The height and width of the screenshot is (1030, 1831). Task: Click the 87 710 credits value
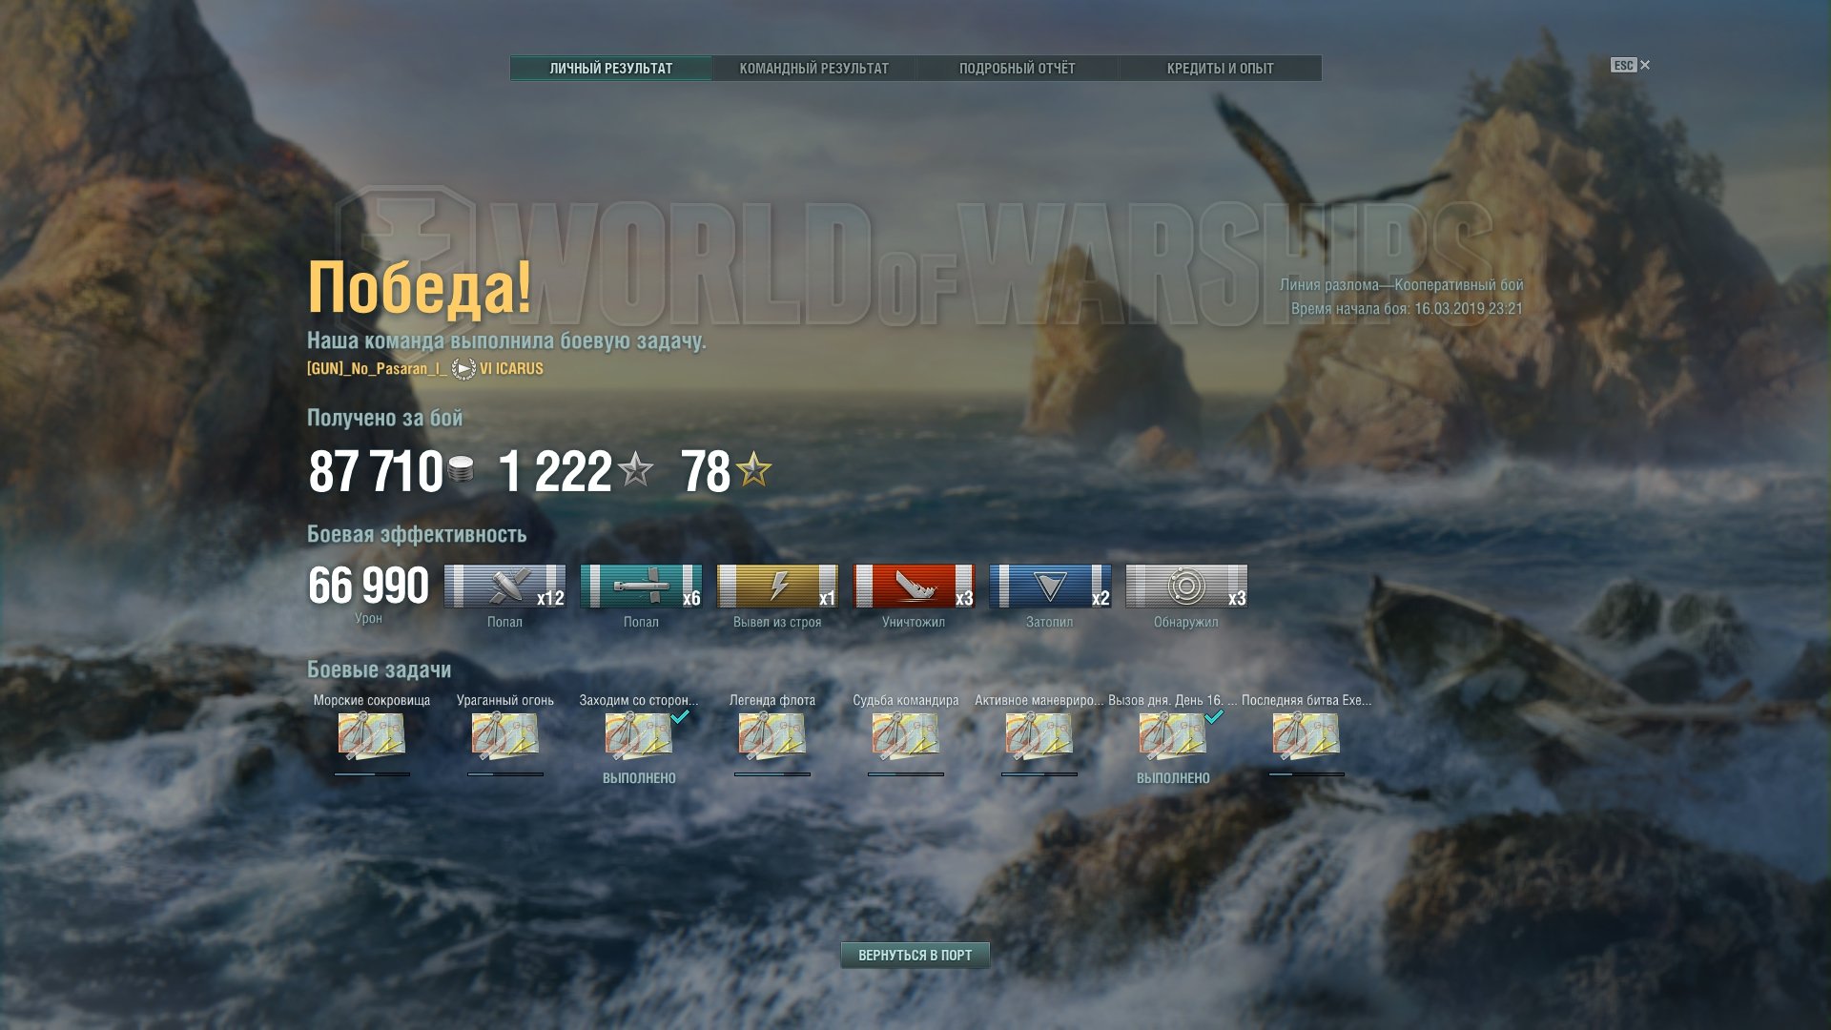pos(376,471)
